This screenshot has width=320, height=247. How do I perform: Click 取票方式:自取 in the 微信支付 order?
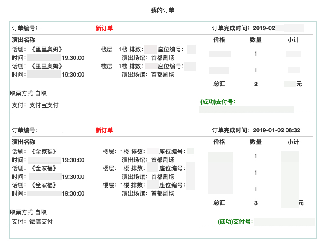[28, 212]
